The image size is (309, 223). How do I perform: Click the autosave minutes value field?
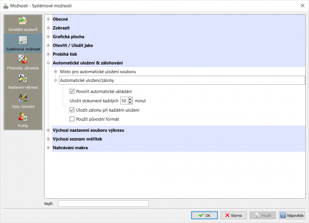pyautogui.click(x=124, y=101)
